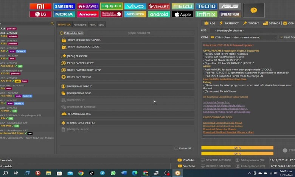Choose the Huawei brand icon

click(x=88, y=6)
